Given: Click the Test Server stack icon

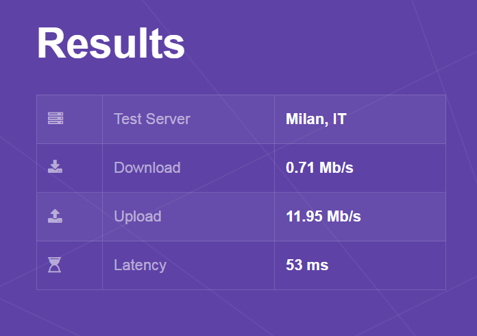Looking at the screenshot, I should [56, 119].
